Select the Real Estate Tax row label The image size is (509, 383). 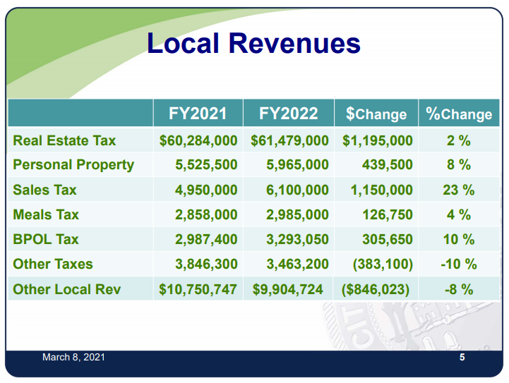64,140
